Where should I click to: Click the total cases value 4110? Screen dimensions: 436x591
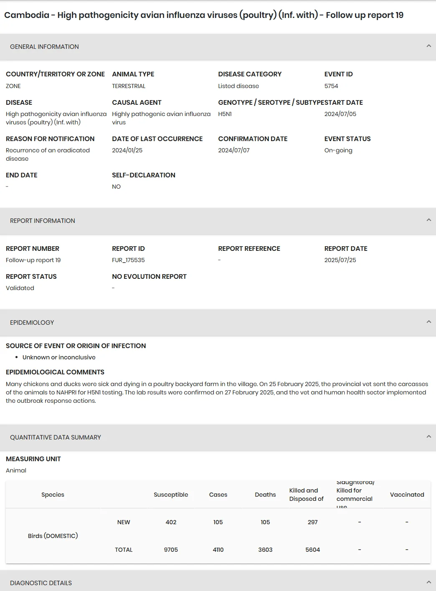pyautogui.click(x=218, y=550)
